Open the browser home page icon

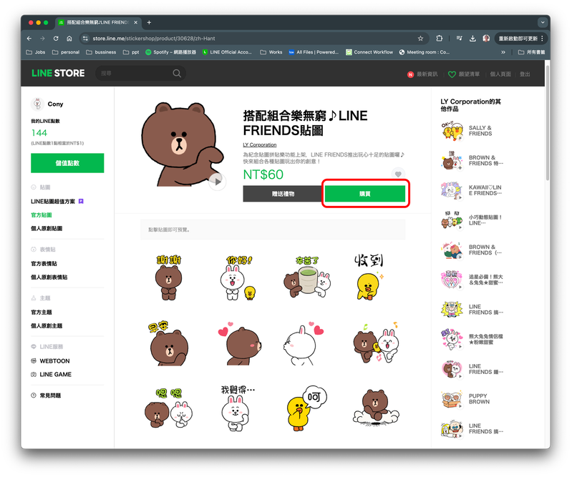[x=69, y=39]
